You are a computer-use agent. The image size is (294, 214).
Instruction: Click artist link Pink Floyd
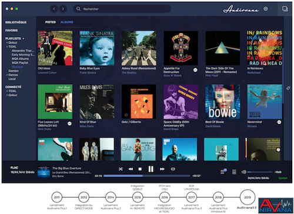tap(212, 75)
